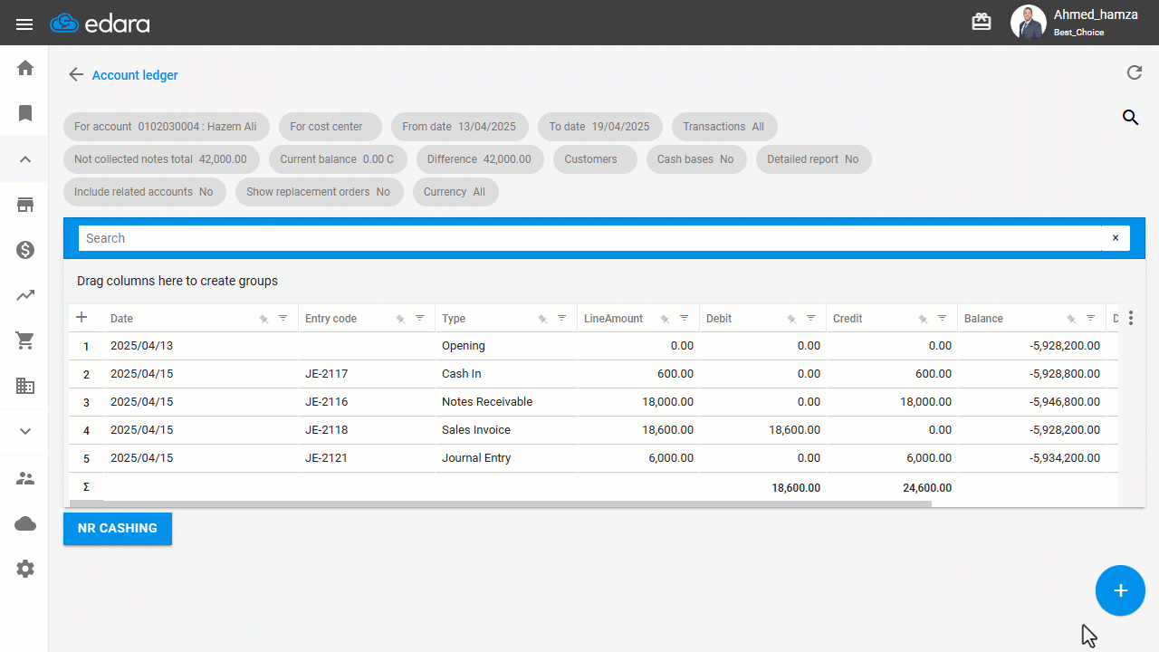Toggle the Cash bases No chip
Image resolution: width=1159 pixels, height=652 pixels.
(696, 159)
